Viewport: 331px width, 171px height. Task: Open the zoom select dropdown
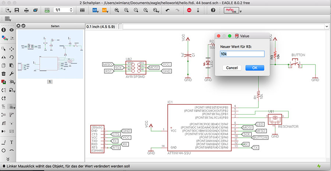(156, 10)
